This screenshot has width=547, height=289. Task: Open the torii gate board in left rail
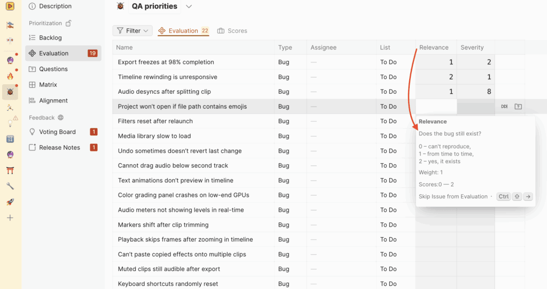pyautogui.click(x=10, y=171)
